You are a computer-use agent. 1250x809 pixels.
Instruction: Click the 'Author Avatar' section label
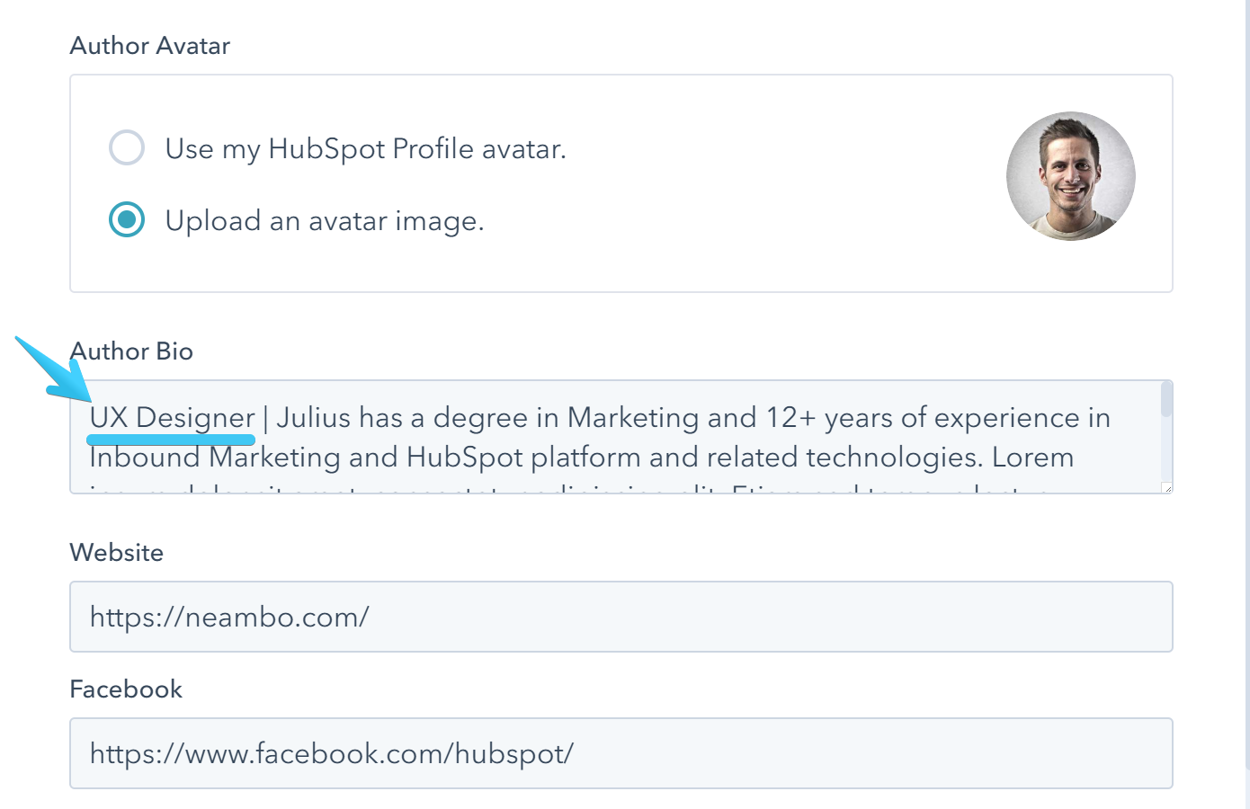tap(149, 45)
